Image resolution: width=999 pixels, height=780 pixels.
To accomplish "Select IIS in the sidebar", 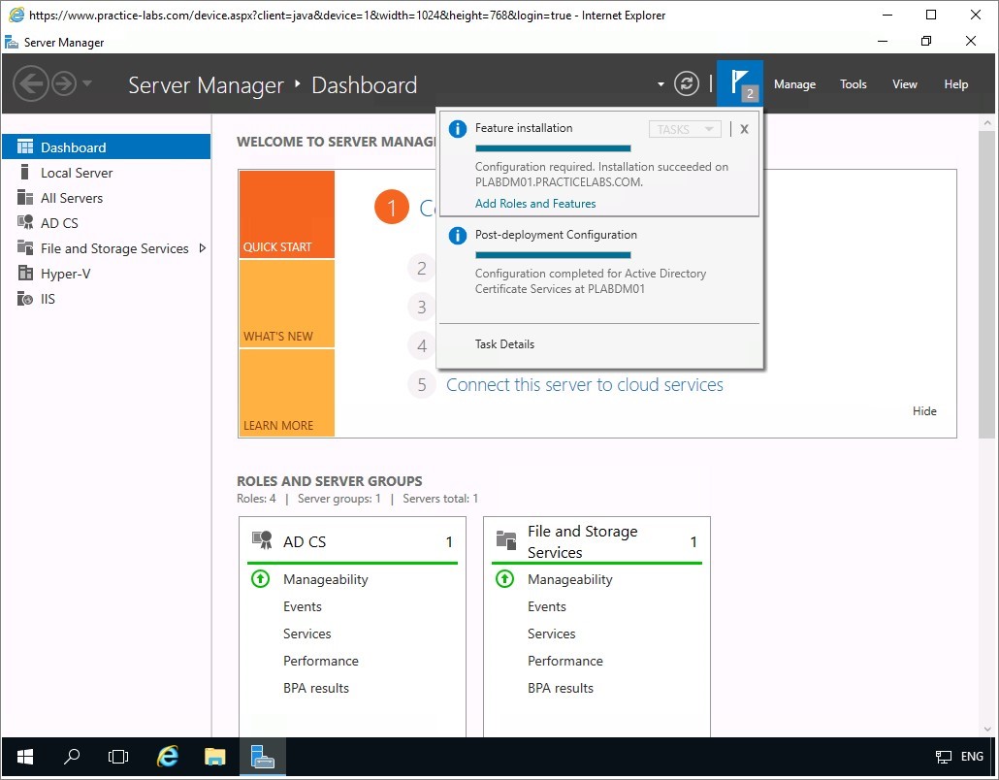I will (x=107, y=299).
